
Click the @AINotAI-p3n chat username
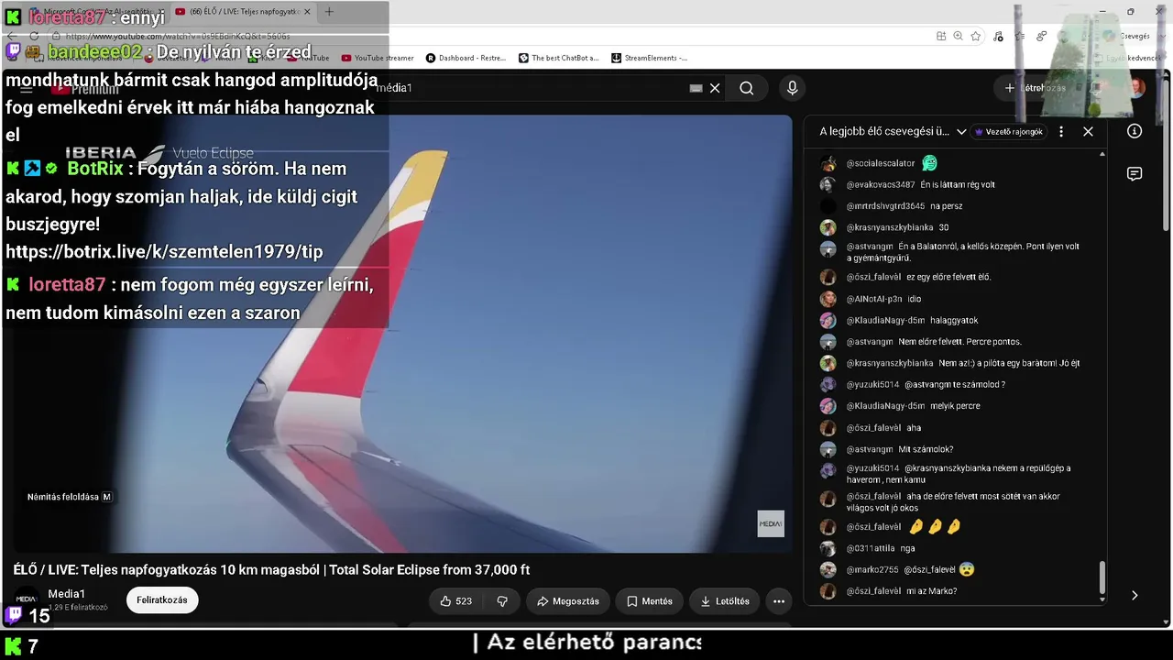pos(874,299)
